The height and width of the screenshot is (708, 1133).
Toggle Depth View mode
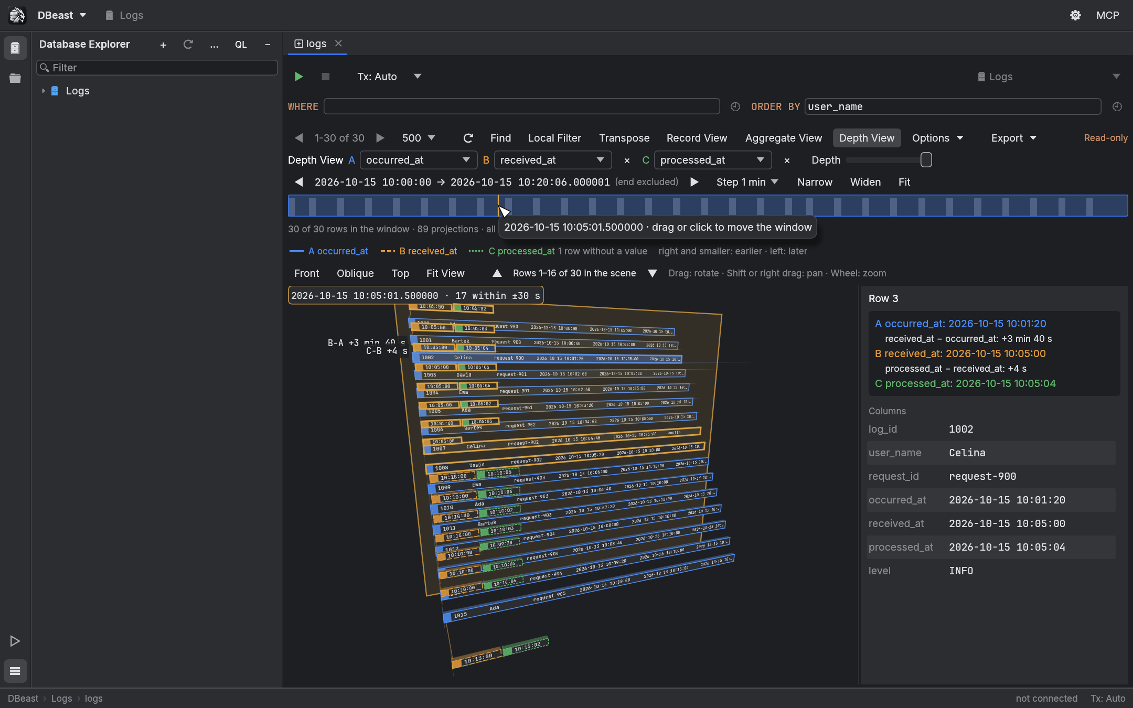point(867,138)
